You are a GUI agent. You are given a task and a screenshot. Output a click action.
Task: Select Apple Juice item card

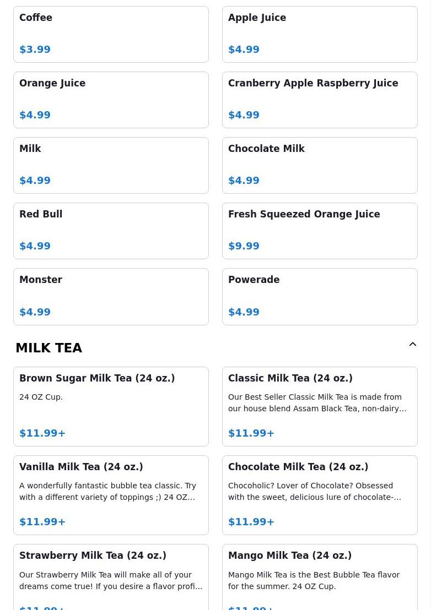point(320,34)
